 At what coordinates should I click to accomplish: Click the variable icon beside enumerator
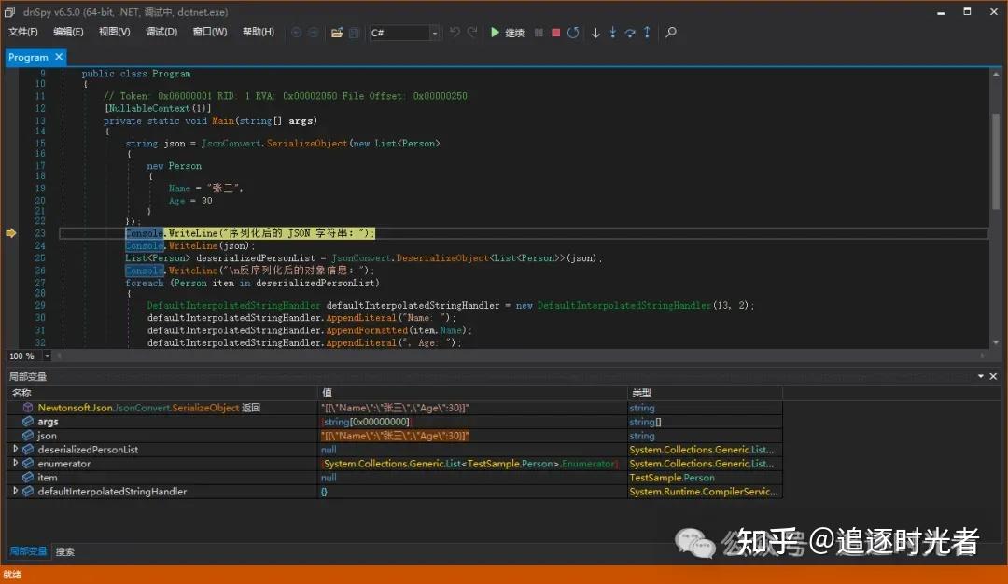28,464
